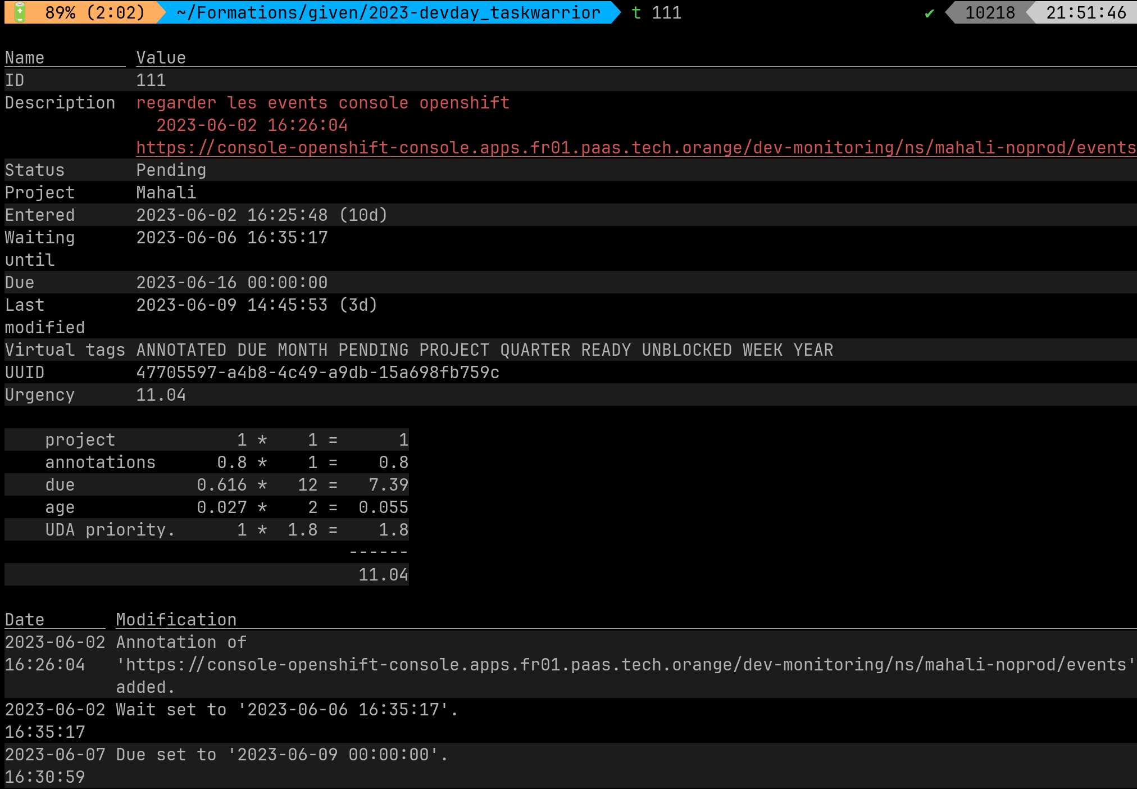The width and height of the screenshot is (1137, 789).
Task: Click the typed command 't 111'
Action: 656,12
